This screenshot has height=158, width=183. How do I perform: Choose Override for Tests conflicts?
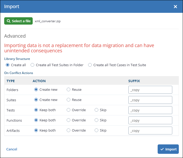click(x=68, y=110)
